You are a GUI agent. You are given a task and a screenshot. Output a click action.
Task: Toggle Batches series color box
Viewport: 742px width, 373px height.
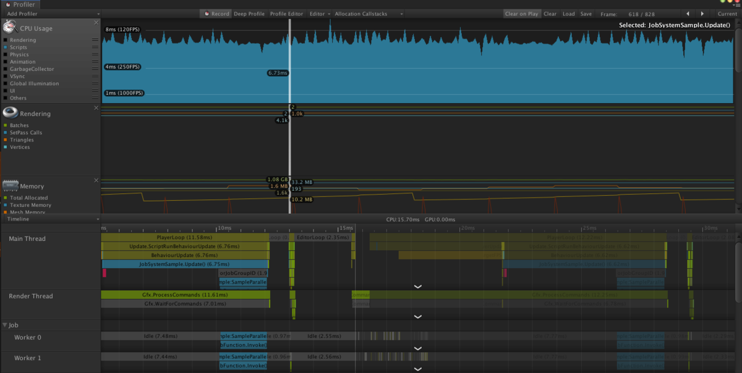point(5,125)
